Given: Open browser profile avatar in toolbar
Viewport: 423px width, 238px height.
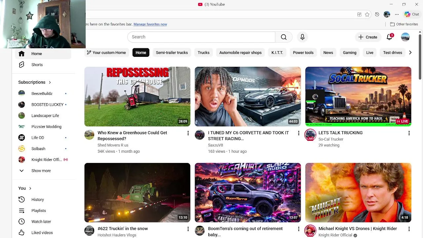Looking at the screenshot, I should [387, 15].
